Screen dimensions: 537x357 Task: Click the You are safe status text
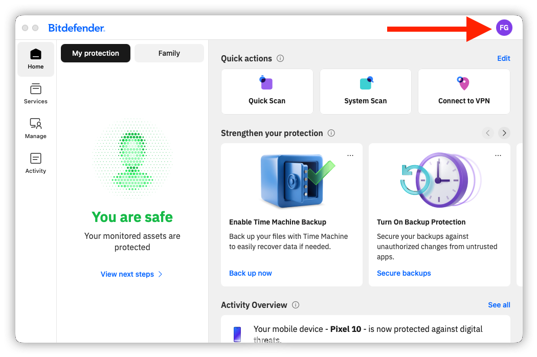pos(132,217)
